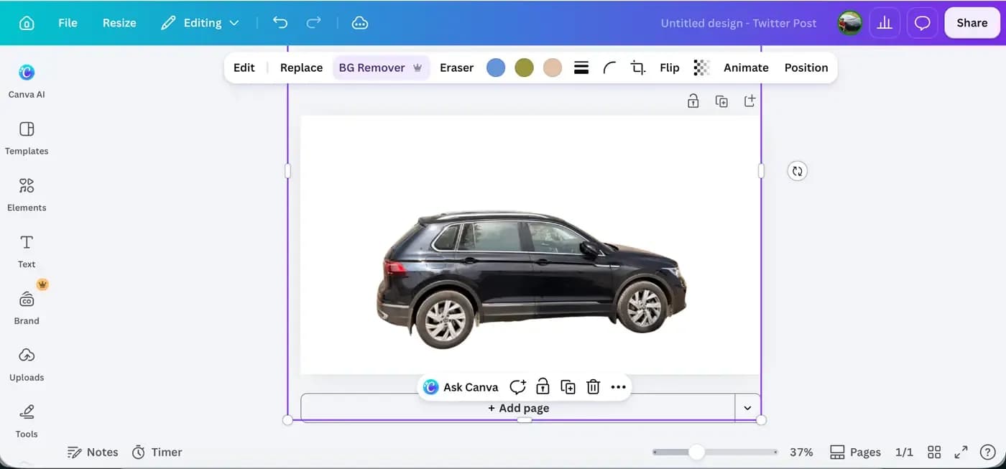Screen dimensions: 1006x469
Task: Click the + Add page button
Action: pyautogui.click(x=518, y=408)
